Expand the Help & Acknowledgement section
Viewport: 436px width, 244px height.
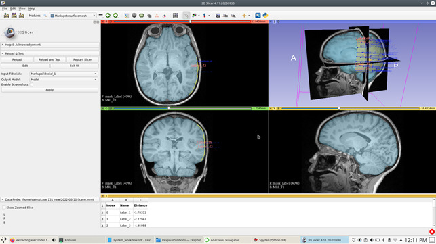49,45
